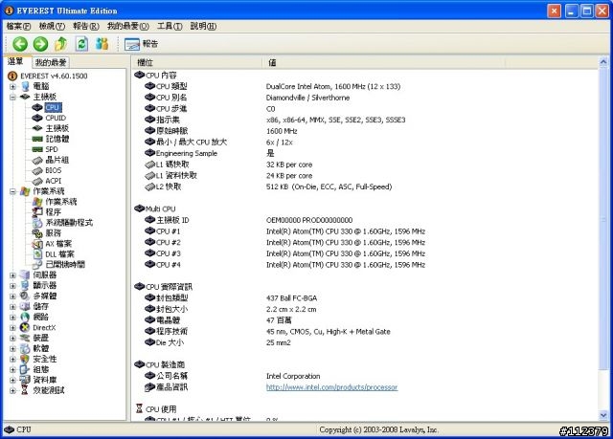Open the 工具(T) menu
The height and width of the screenshot is (439, 613).
170,26
